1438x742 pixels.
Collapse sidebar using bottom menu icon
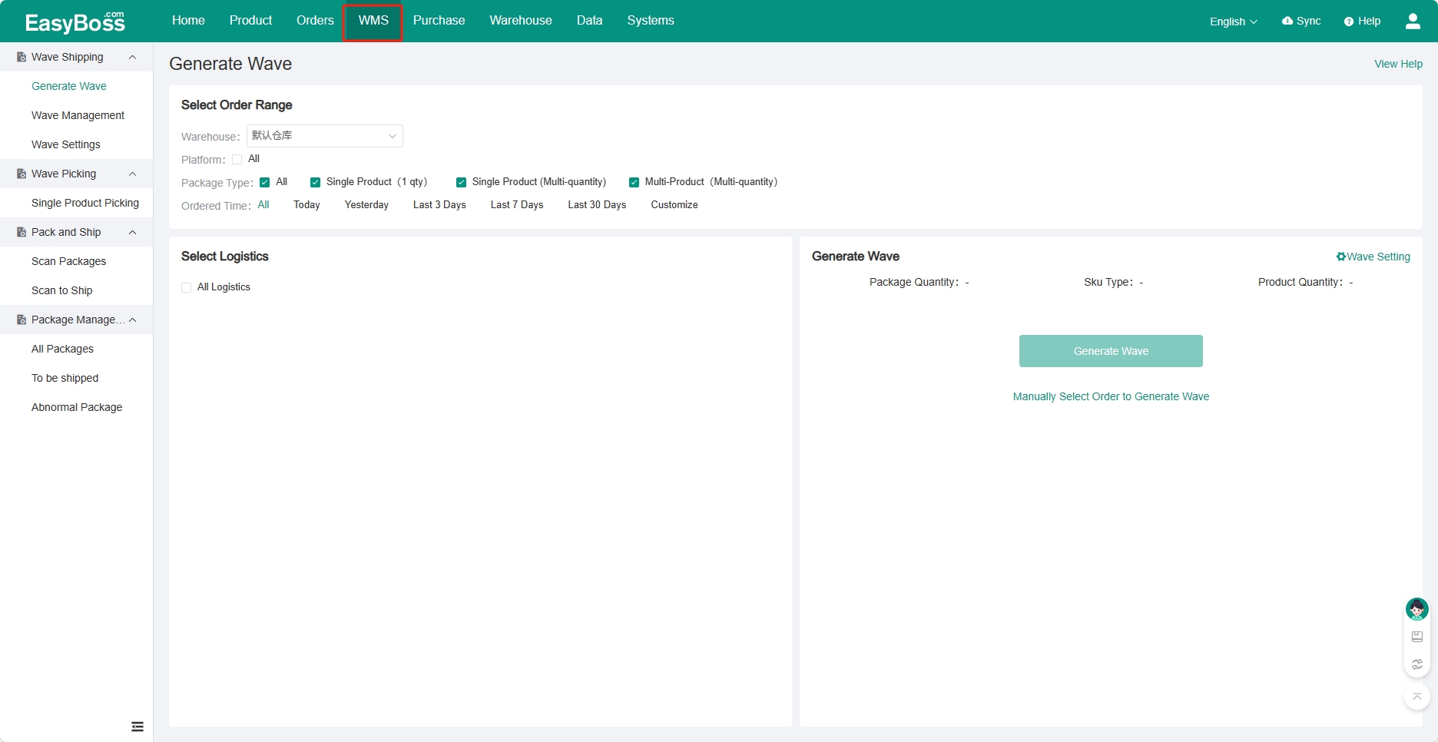[138, 727]
